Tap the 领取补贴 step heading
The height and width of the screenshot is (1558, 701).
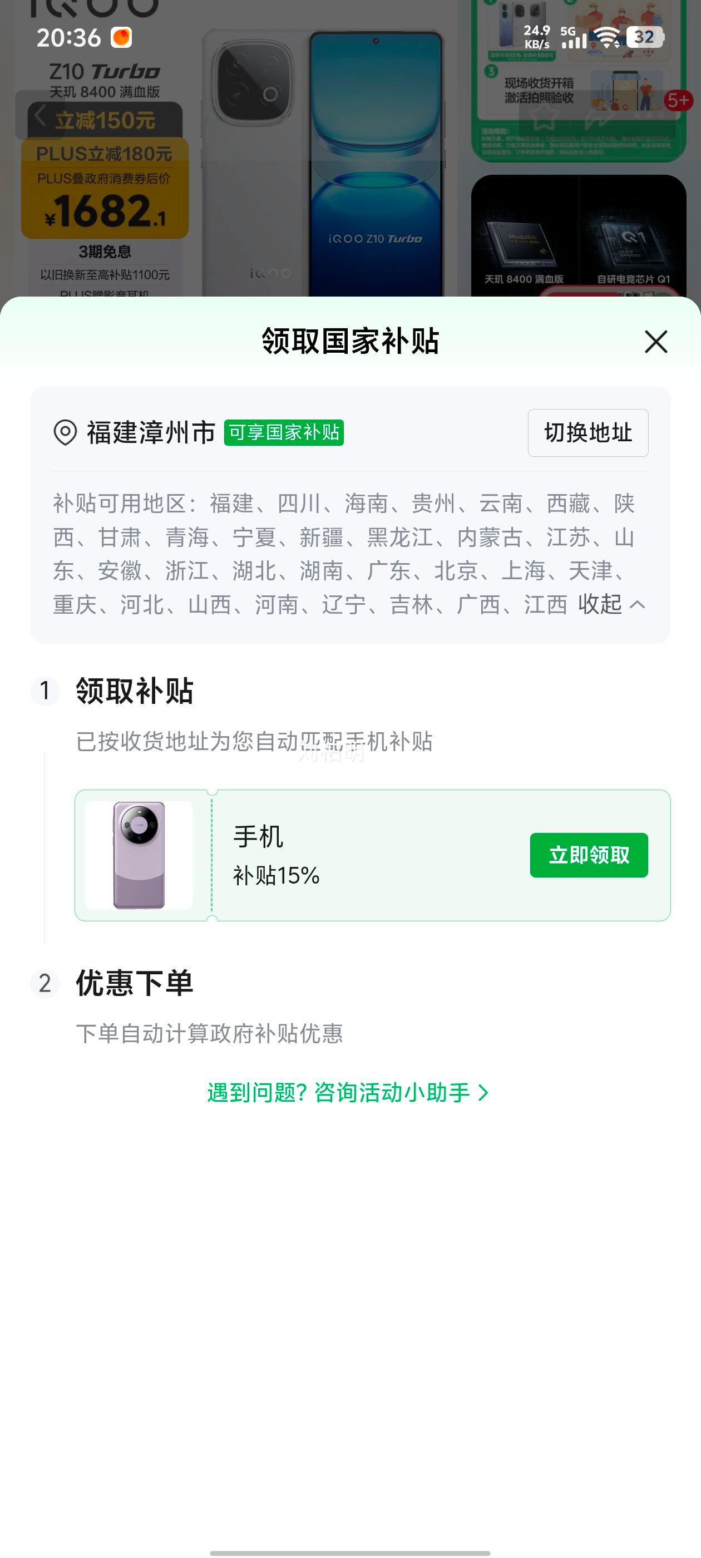click(x=134, y=691)
